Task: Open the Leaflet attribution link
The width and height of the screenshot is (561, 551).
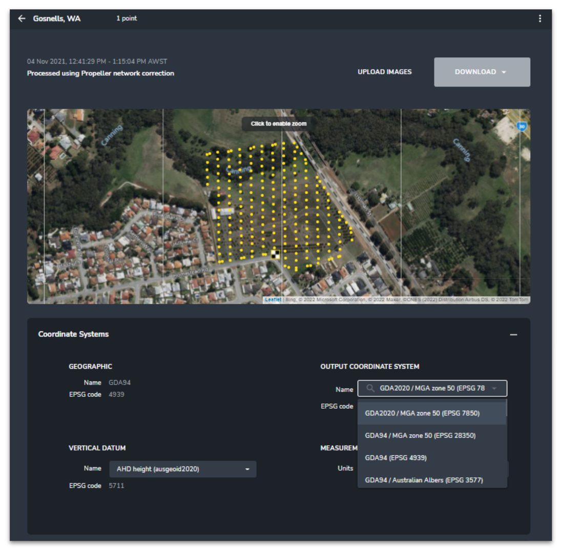Action: (273, 300)
